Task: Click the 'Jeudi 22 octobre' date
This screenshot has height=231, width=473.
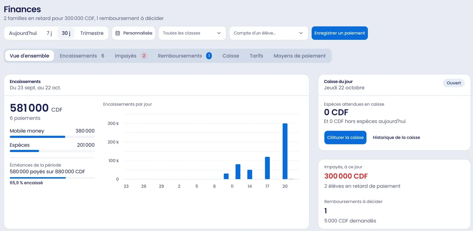Action: point(344,88)
